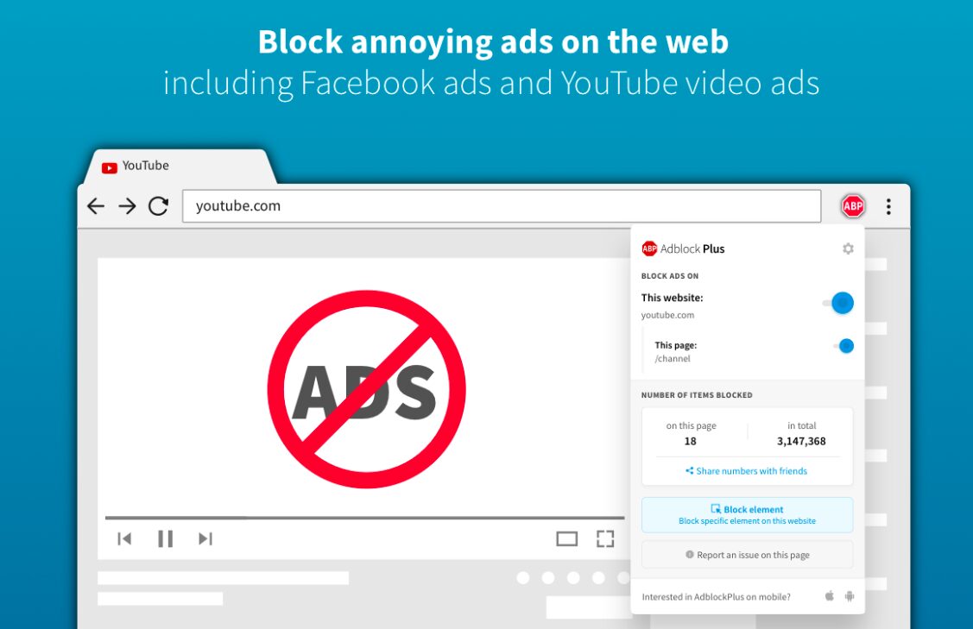
Task: Click 'Interested in AdblockPlus on mobile?' text
Action: coord(716,597)
